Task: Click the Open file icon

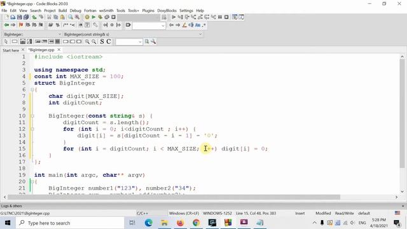Action: point(13,17)
